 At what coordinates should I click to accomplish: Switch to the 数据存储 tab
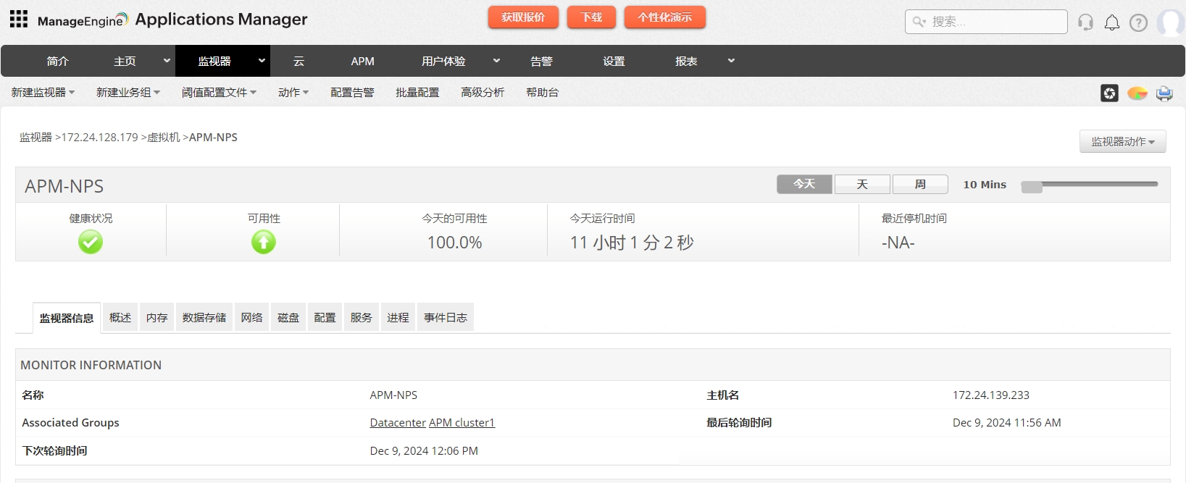[x=204, y=317]
